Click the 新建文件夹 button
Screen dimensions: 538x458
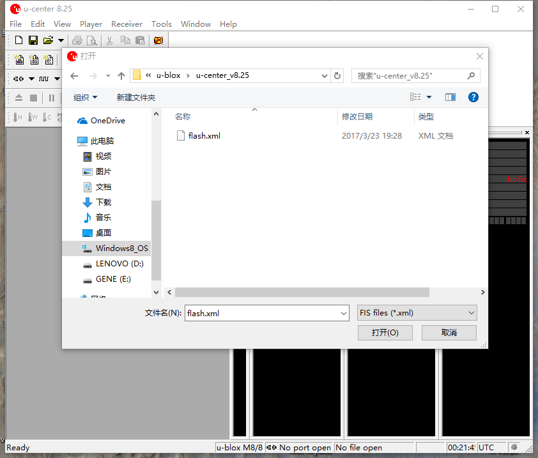click(x=136, y=96)
